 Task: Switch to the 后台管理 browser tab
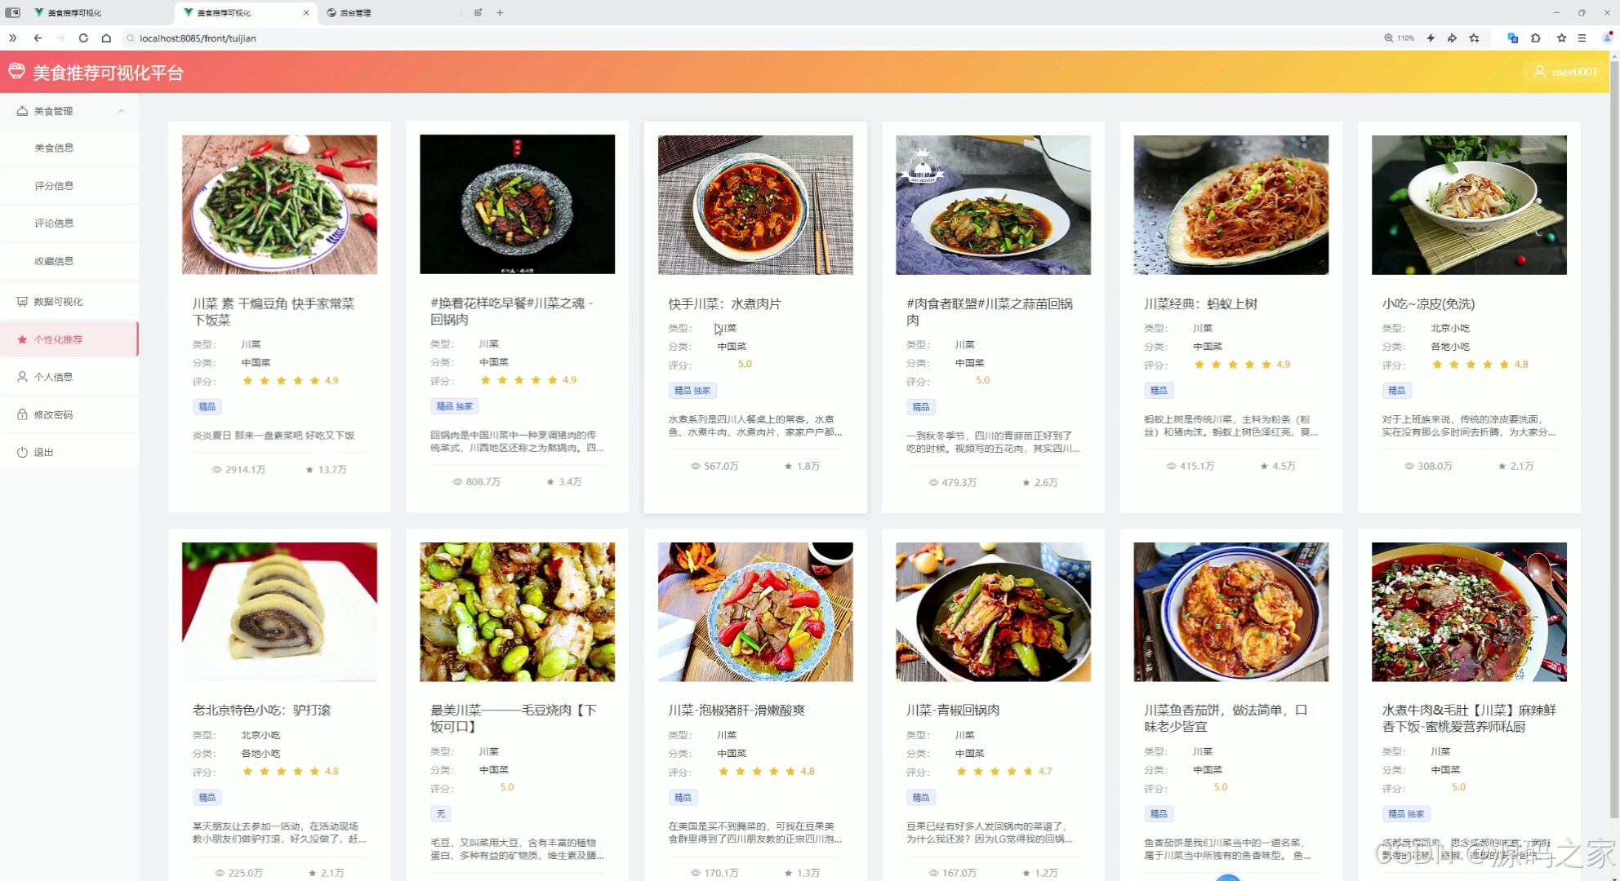[354, 12]
